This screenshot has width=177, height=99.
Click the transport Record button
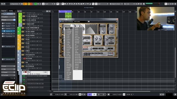coord(103,95)
